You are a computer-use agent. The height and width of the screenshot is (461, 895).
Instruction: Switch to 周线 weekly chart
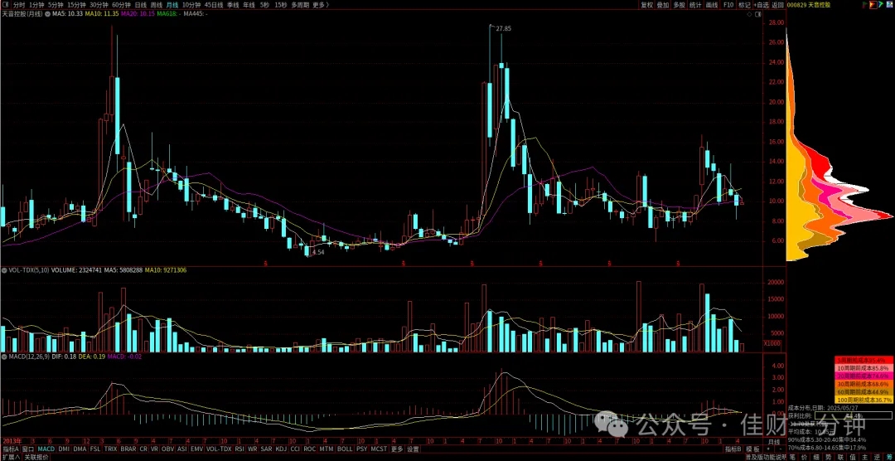157,5
